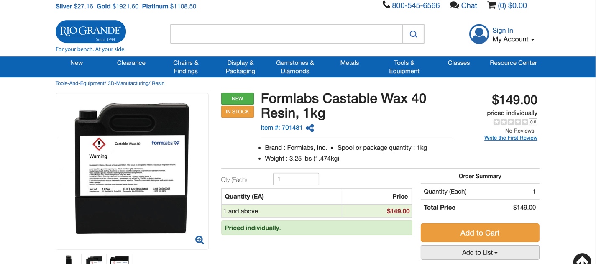
Task: Click the phone icon for 800-545-6566
Action: 386,5
